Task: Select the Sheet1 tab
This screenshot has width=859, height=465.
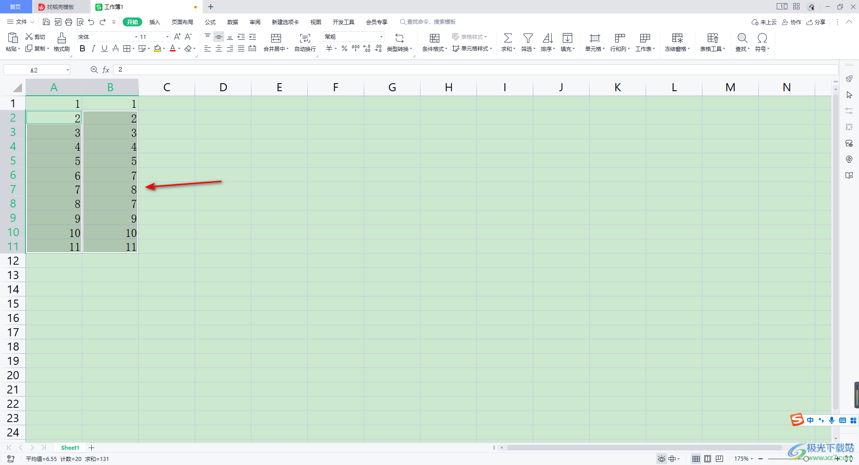Action: pyautogui.click(x=70, y=448)
